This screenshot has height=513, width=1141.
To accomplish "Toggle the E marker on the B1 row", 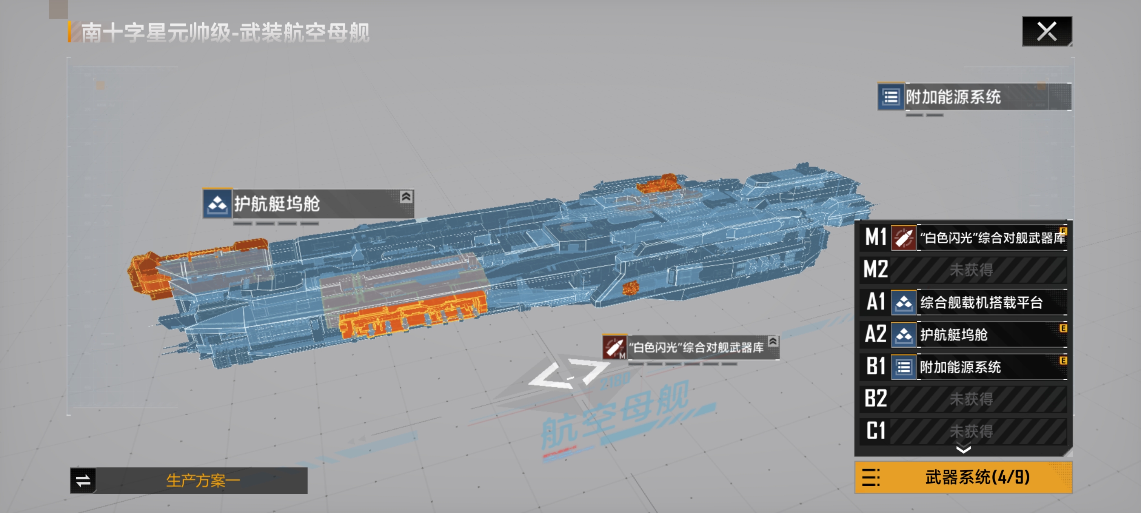I will point(1063,360).
